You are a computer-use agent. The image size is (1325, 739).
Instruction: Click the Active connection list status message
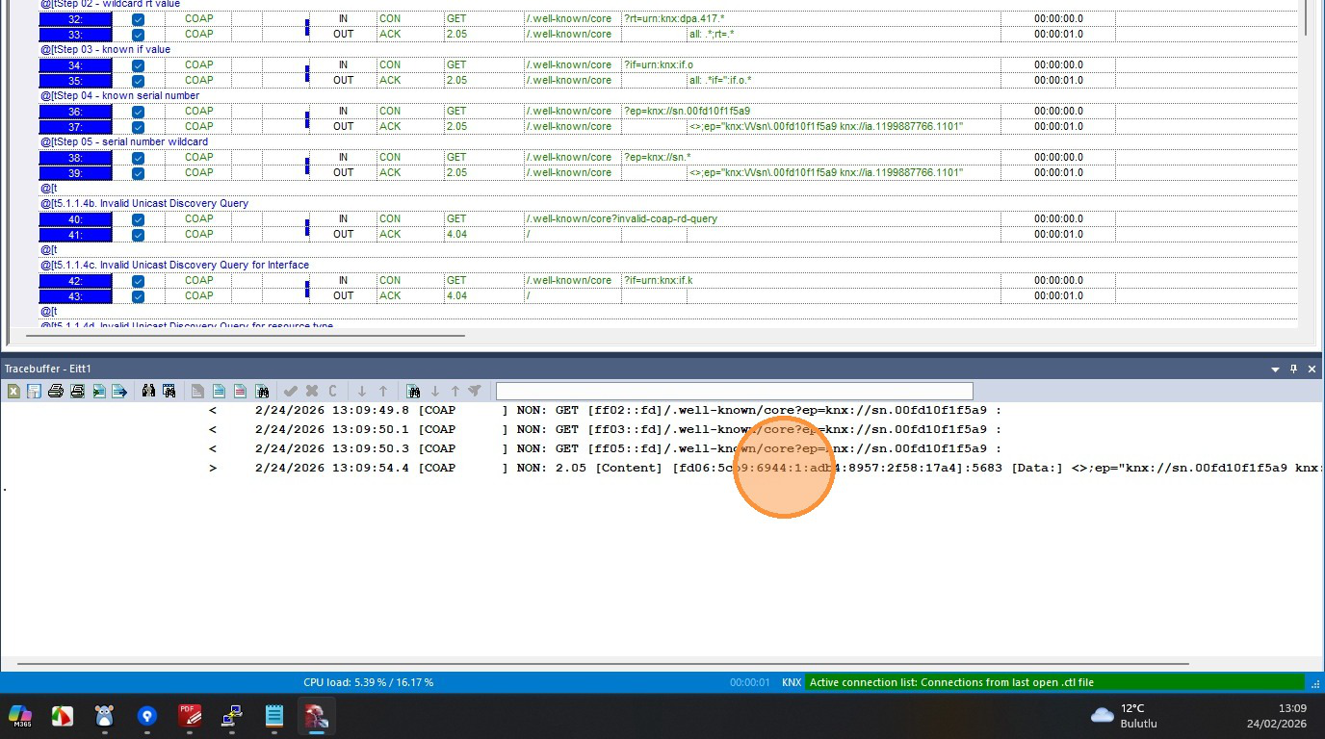tap(951, 682)
